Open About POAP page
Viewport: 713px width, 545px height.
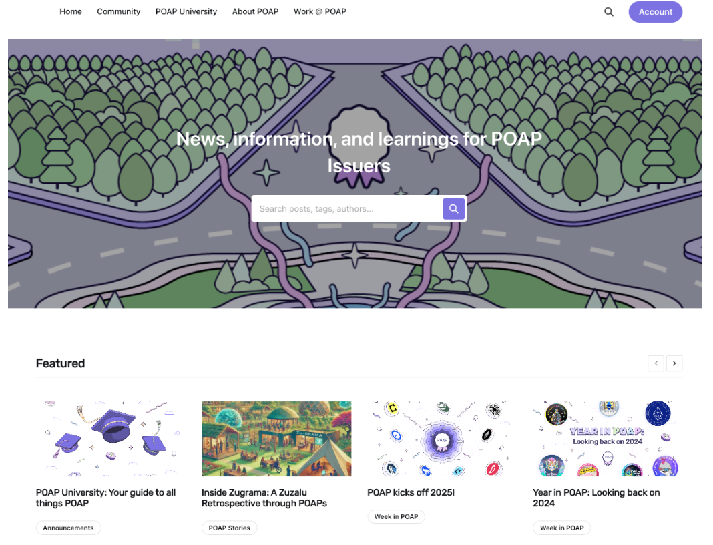pos(255,11)
